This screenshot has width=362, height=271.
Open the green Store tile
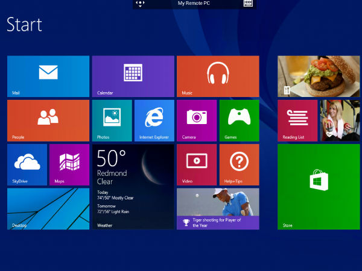click(317, 186)
